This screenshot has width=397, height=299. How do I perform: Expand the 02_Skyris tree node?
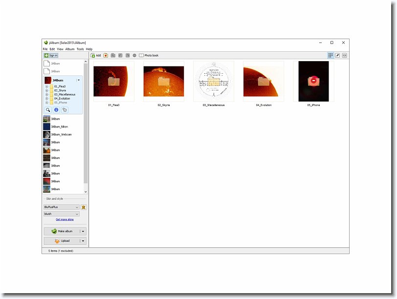pos(46,90)
